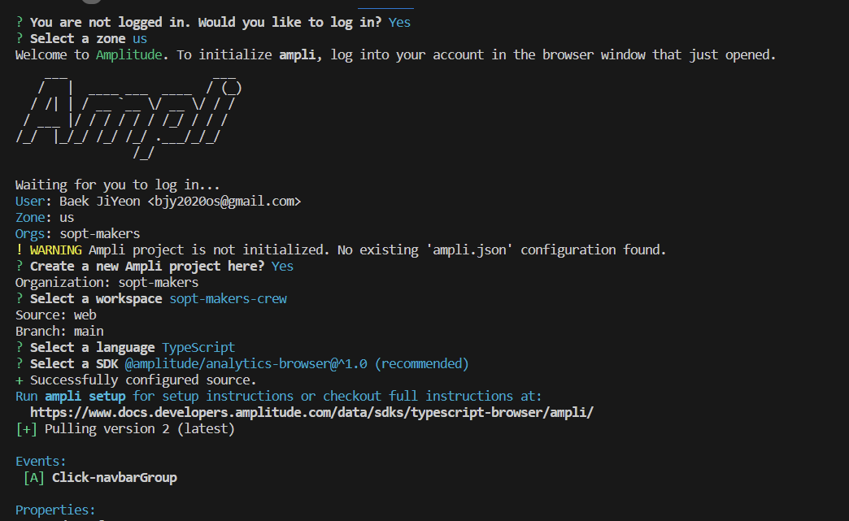Screen dimensions: 849x521
Task: Click the @amplitude/analytics-browser SDK selection
Action: pos(297,363)
